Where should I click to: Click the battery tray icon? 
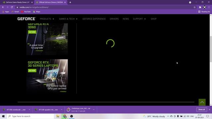pos(181,116)
